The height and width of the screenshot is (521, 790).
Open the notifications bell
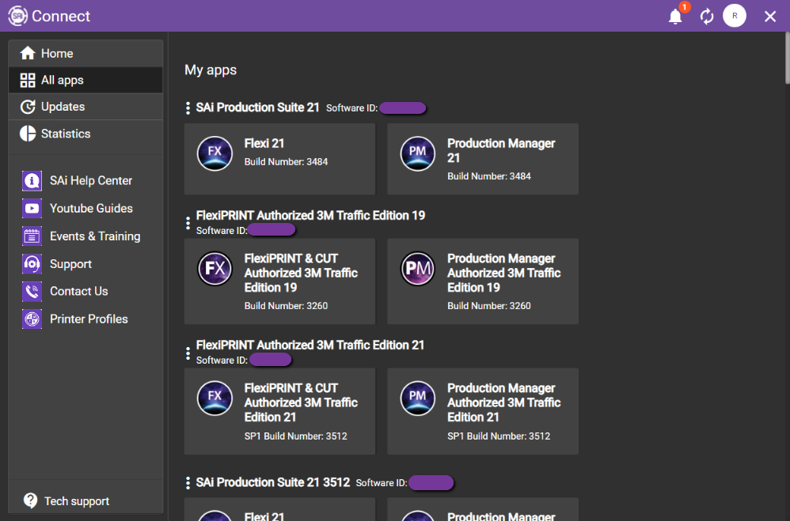coord(675,17)
